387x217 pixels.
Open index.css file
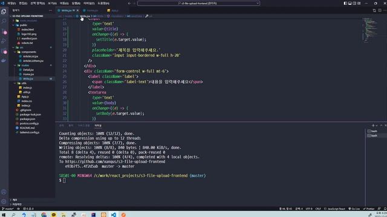tap(27, 101)
